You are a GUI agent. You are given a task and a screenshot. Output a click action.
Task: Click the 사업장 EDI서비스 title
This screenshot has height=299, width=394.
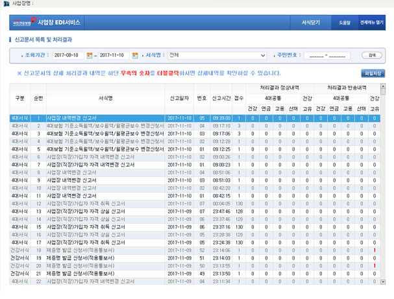coord(59,22)
